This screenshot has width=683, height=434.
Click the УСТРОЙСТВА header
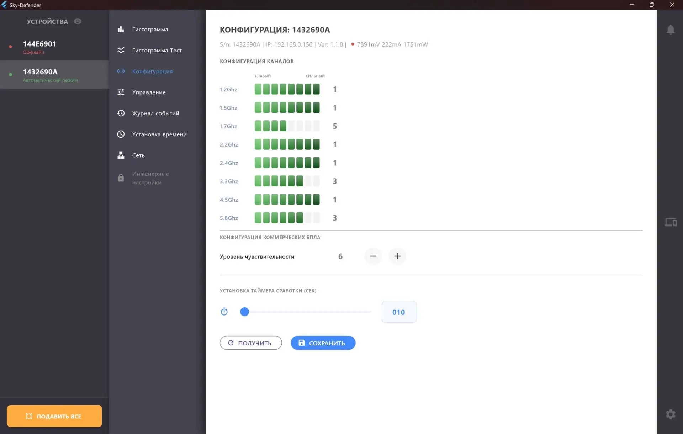tap(47, 22)
